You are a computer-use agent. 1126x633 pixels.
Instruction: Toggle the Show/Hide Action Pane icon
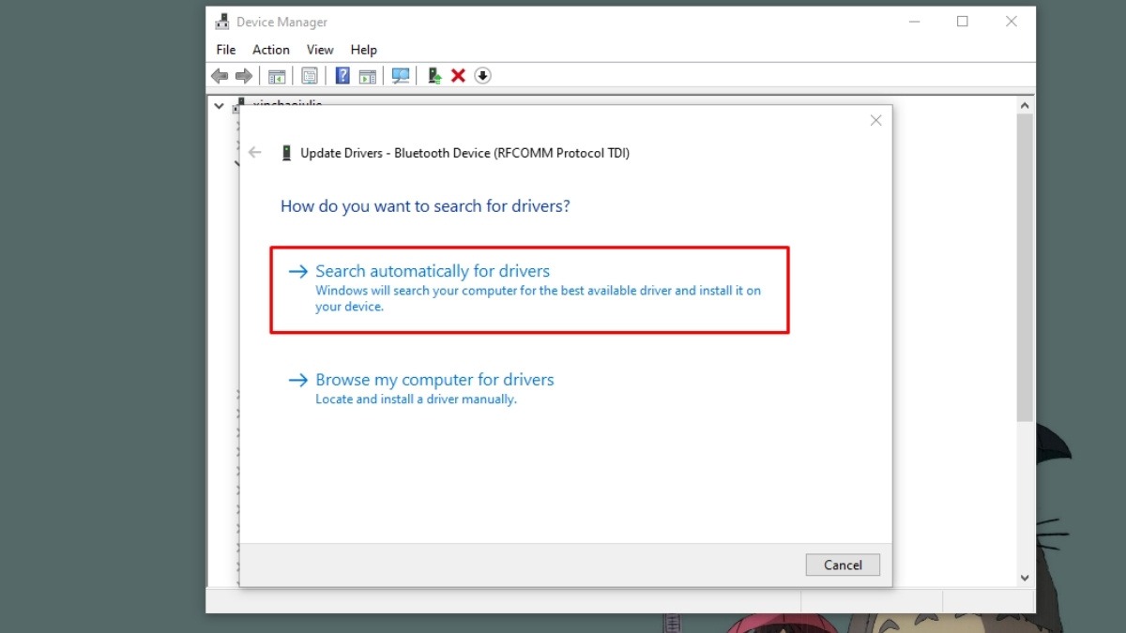[x=367, y=76]
